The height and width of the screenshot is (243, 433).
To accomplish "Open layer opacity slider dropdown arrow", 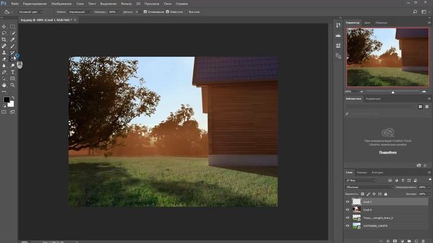I will 429,187.
